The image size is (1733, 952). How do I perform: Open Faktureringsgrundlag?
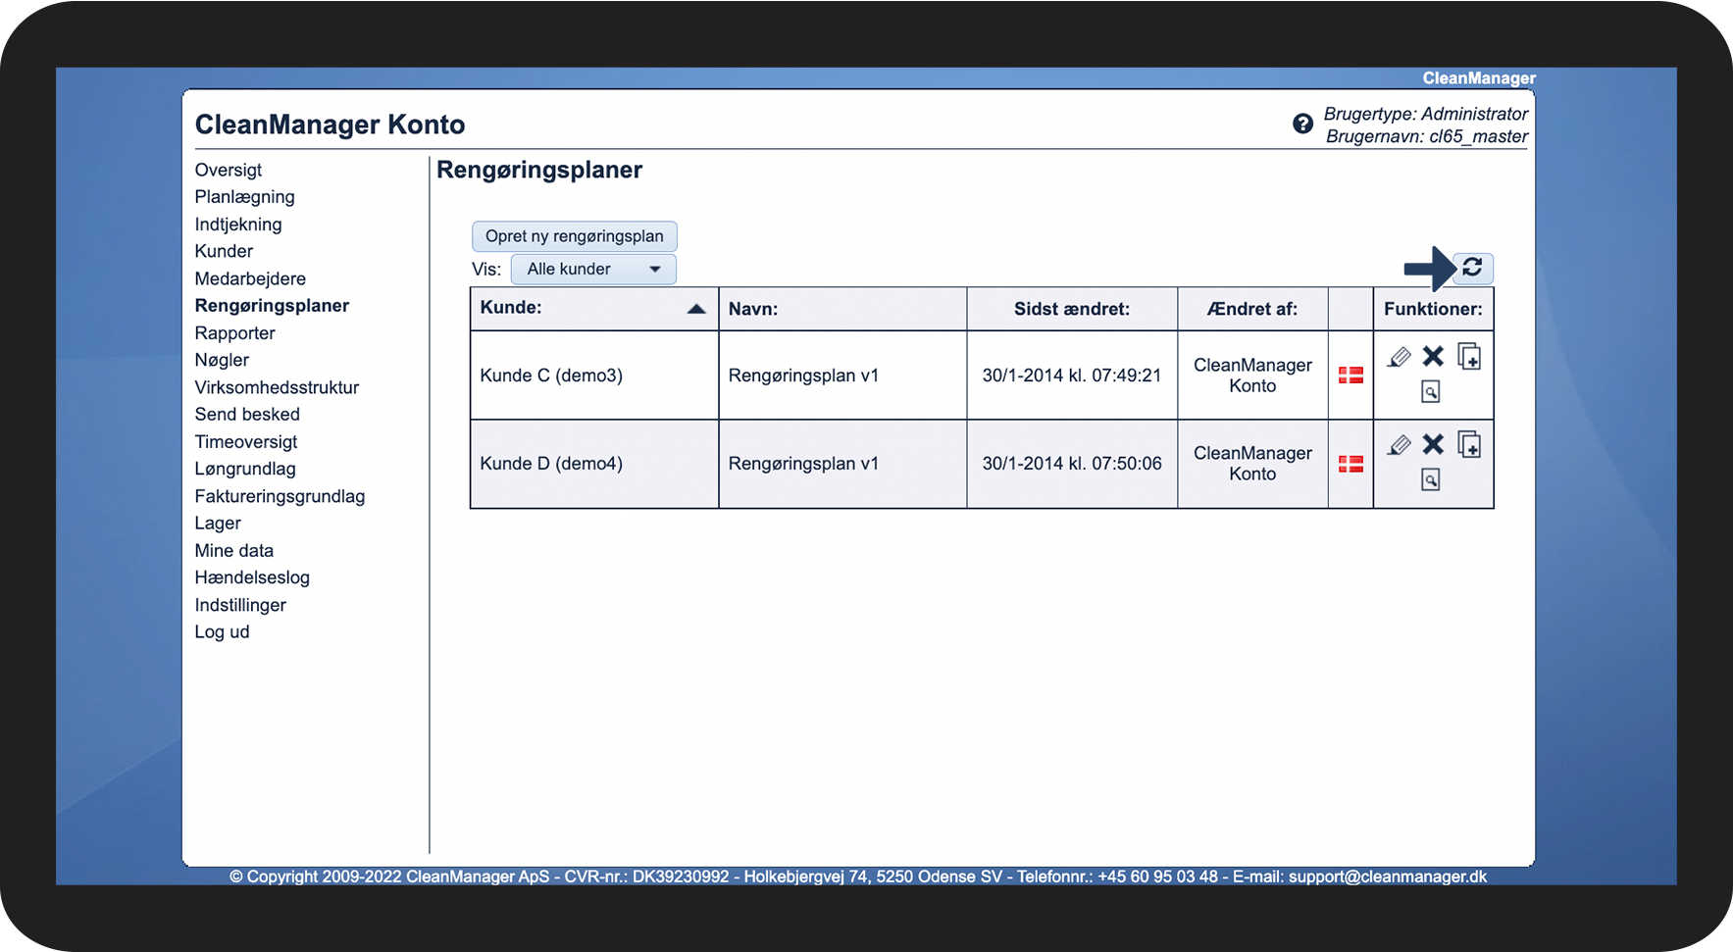(x=280, y=496)
